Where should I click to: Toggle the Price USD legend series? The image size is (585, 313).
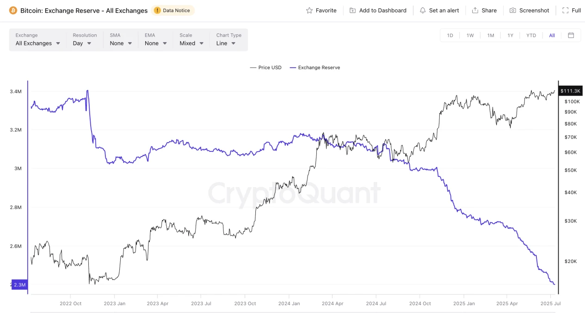pos(265,68)
